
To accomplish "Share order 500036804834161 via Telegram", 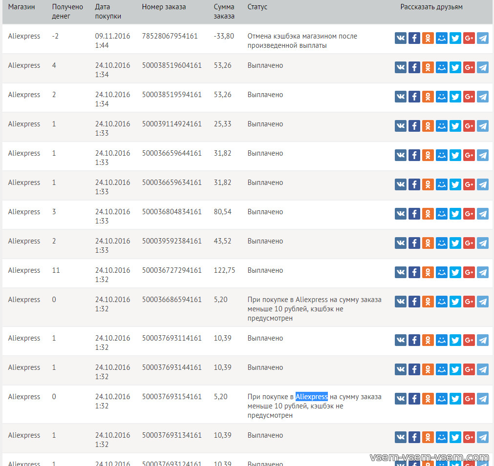I will pos(482,214).
